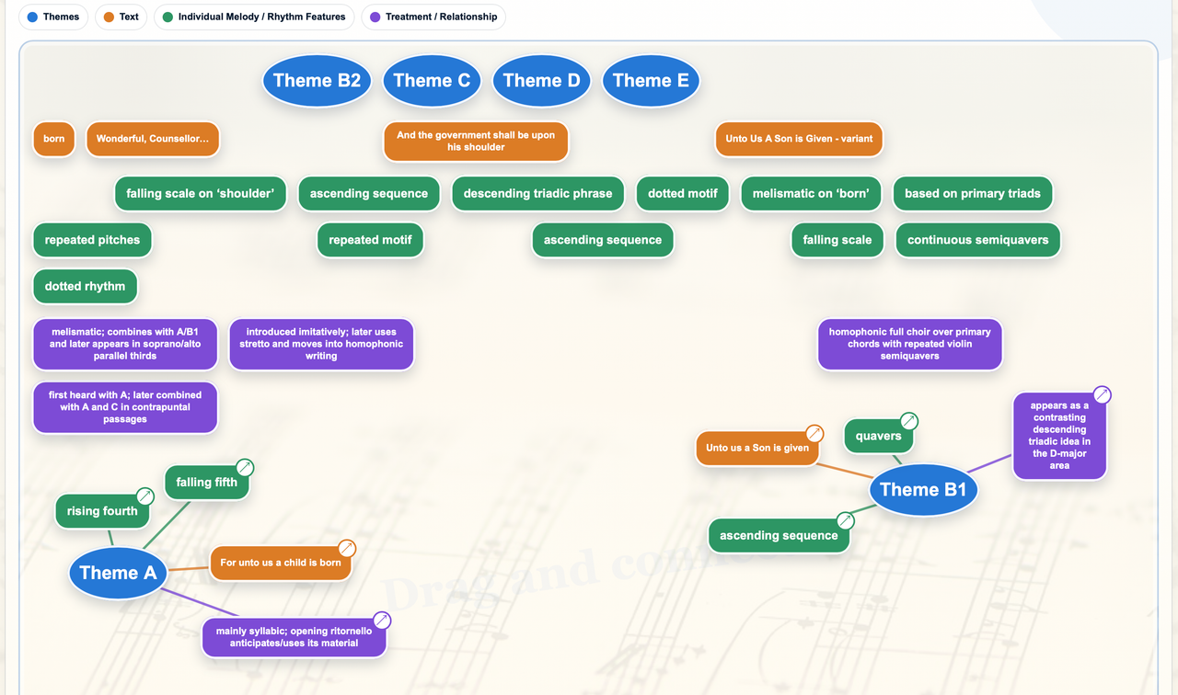Click detach icon on 'ascending sequence' linked to Theme B1

pyautogui.click(x=845, y=521)
